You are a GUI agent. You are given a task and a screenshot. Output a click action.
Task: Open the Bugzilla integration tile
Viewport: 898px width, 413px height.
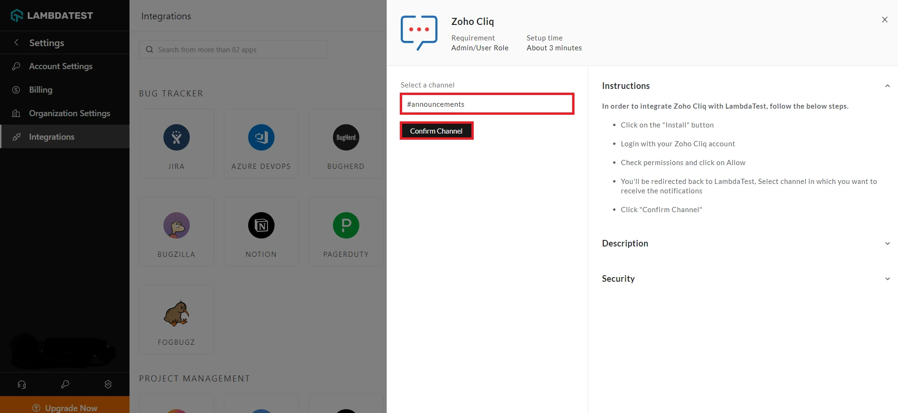177,231
